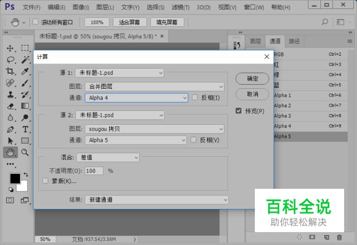The height and width of the screenshot is (245, 357).
Task: Select the Rectangular Marquee tool
Action: 25,48
